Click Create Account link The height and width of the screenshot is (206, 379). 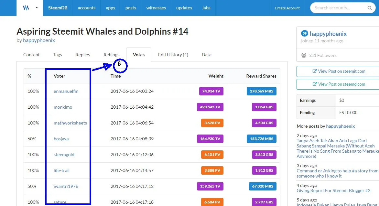[x=287, y=8]
